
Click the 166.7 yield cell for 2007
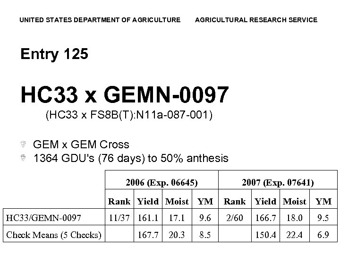[265, 218]
